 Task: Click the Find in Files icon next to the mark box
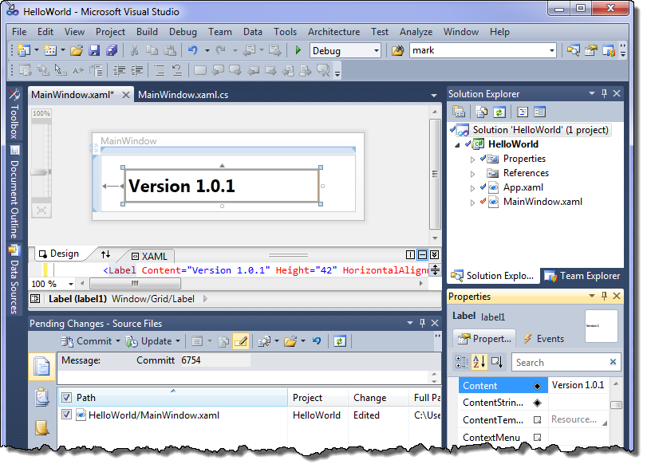pos(398,51)
